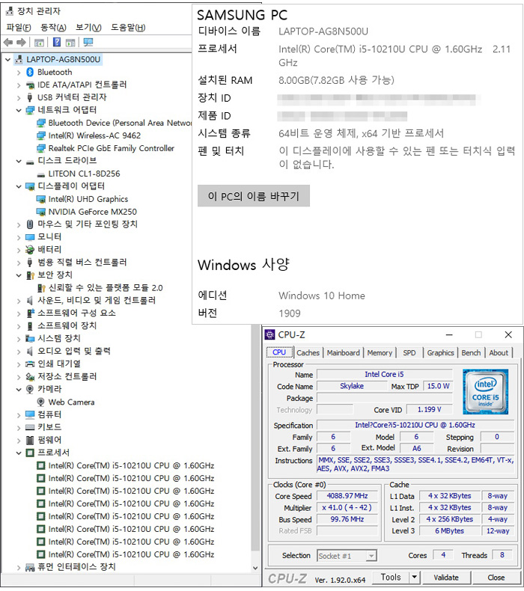Select the first i5-10210U processor entry

tap(126, 466)
